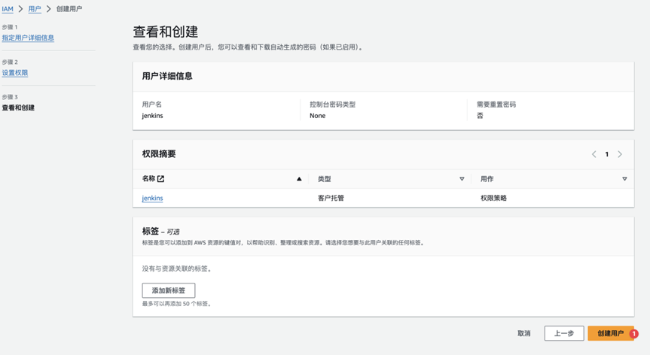Open the IAM breadcrumb link
This screenshot has height=355, width=650.
(8, 9)
